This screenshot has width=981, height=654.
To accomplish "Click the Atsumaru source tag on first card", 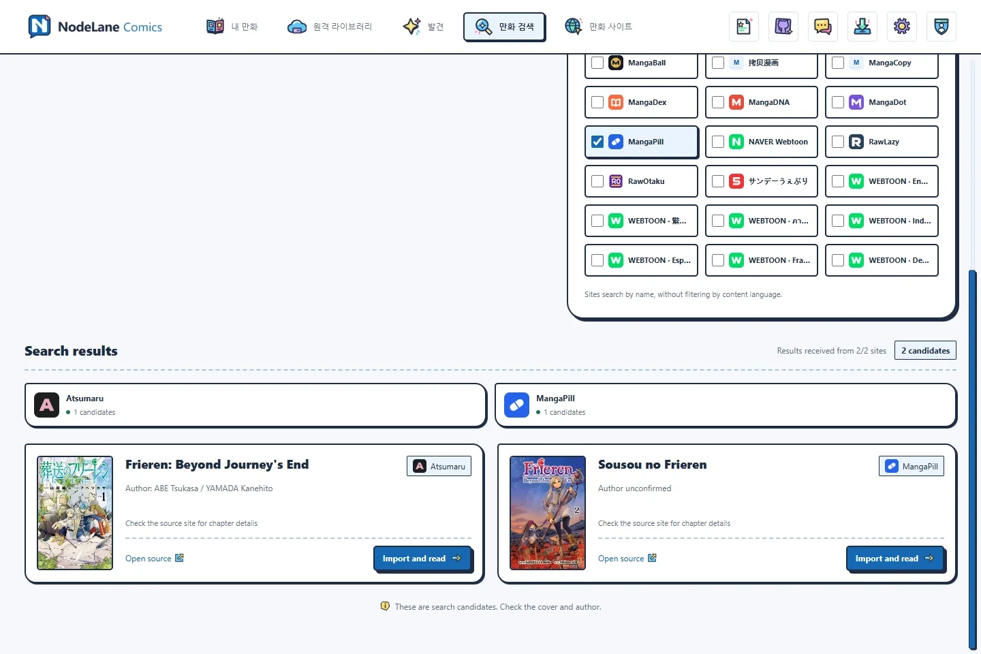I will pyautogui.click(x=439, y=466).
